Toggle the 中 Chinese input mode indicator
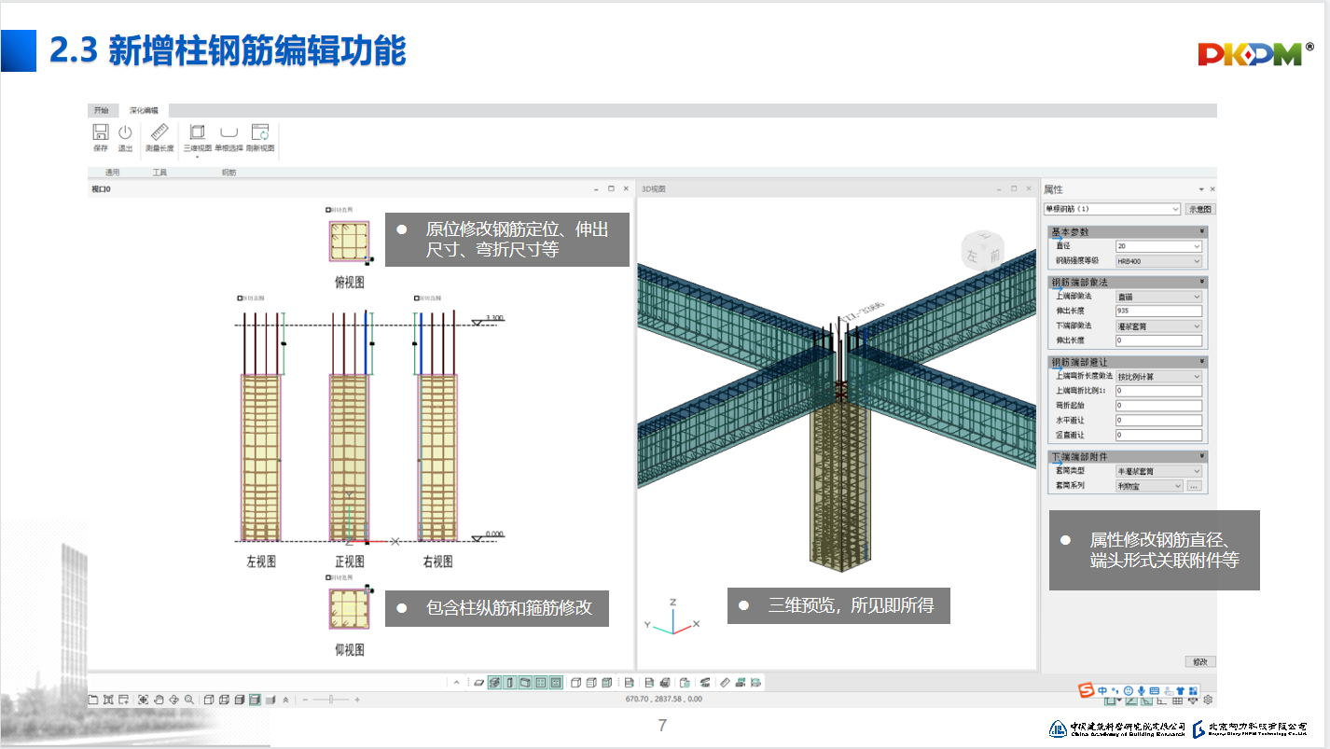Screen dimensions: 1330x749 [x=1102, y=689]
